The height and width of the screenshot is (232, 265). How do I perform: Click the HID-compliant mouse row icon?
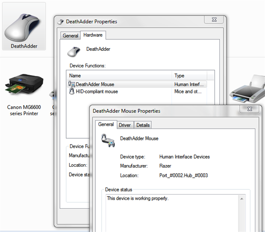(72, 91)
